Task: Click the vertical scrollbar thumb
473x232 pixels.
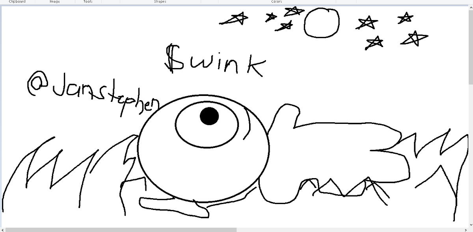Action: (471, 47)
